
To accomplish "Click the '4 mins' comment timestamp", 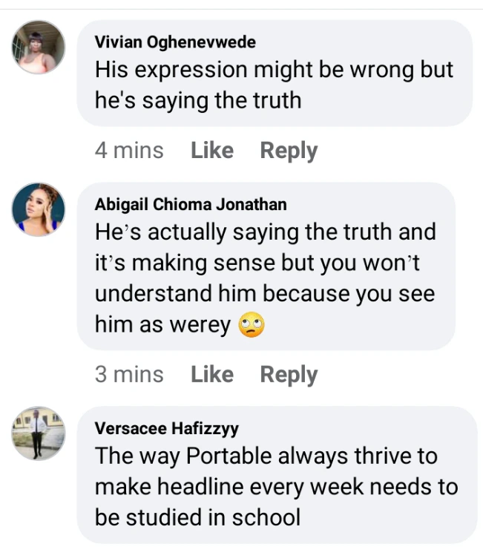I will [x=129, y=150].
